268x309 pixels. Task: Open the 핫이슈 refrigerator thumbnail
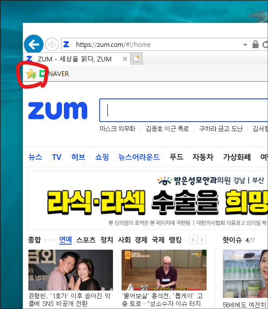pos(245,273)
